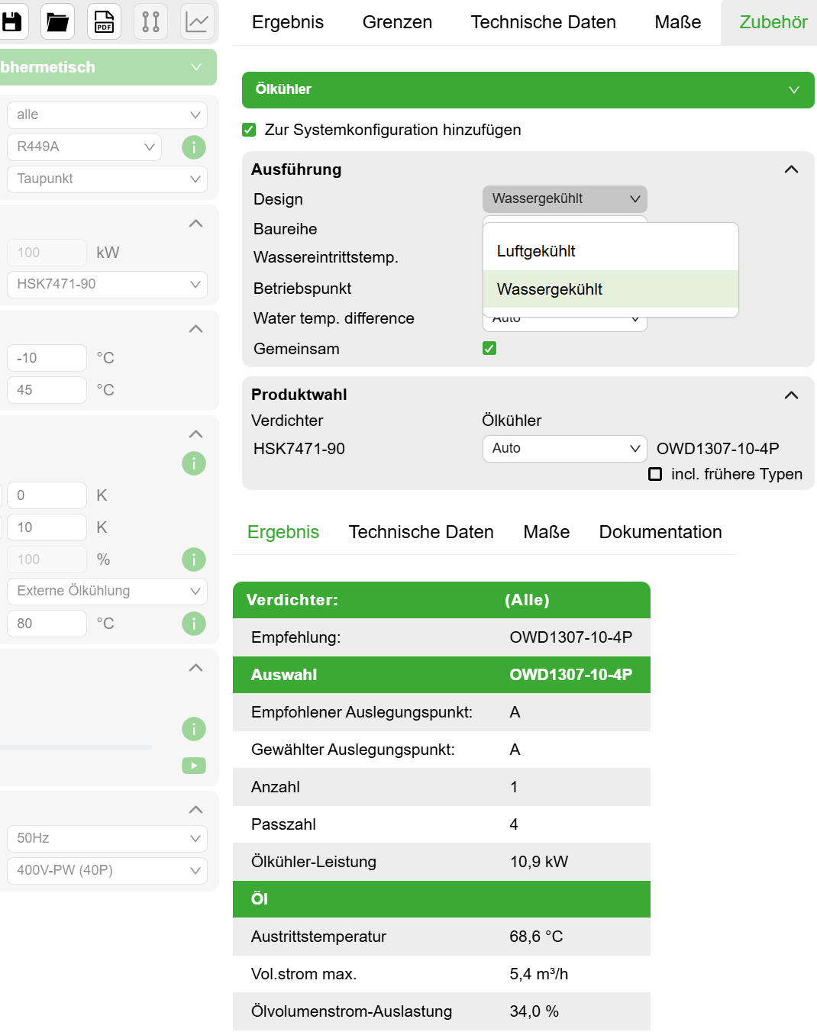Change the 50Hz frequency selection
Image resolution: width=817 pixels, height=1032 pixels.
pos(106,838)
